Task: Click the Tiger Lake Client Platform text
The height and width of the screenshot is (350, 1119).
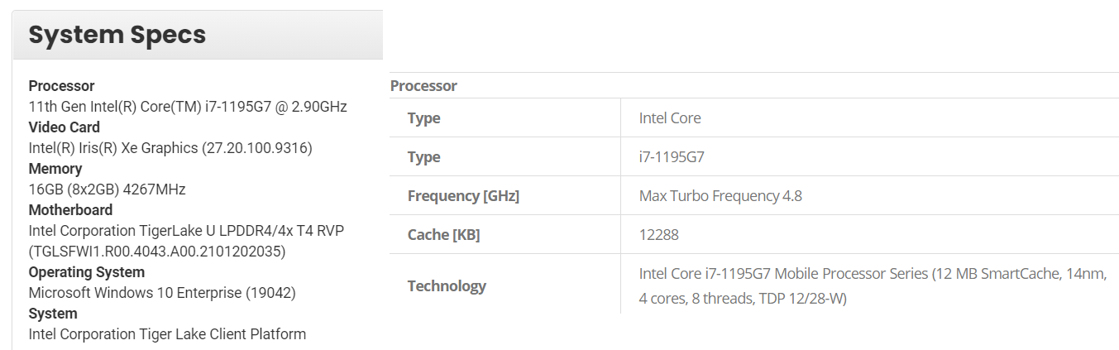Action: pos(167,334)
